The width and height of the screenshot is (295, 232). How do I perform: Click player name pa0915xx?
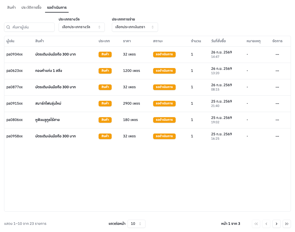pos(15,104)
